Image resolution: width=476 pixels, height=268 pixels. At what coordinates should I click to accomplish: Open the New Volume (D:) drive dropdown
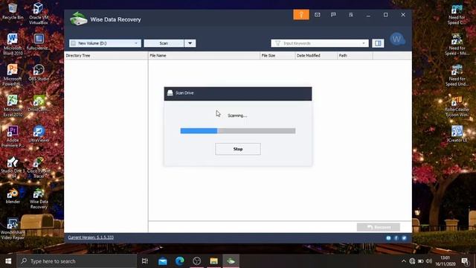click(x=105, y=43)
